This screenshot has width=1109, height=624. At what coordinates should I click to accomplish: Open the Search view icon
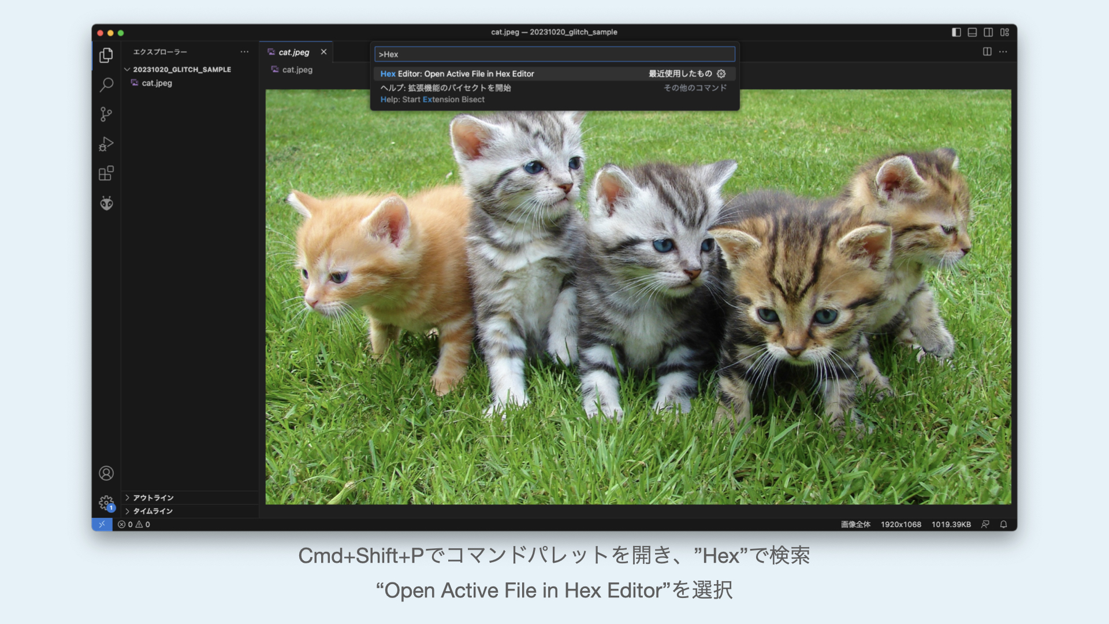coord(106,85)
